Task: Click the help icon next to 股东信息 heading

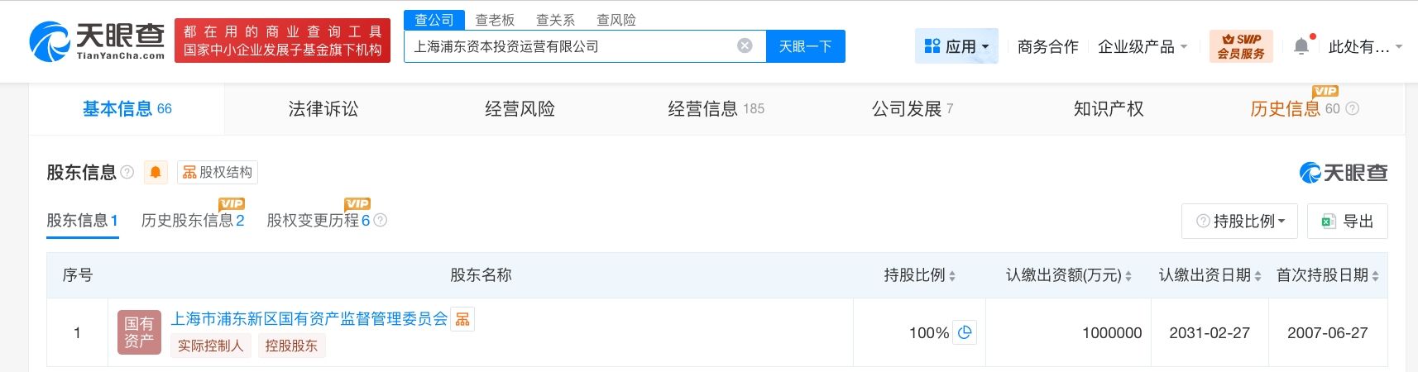Action: pyautogui.click(x=127, y=172)
